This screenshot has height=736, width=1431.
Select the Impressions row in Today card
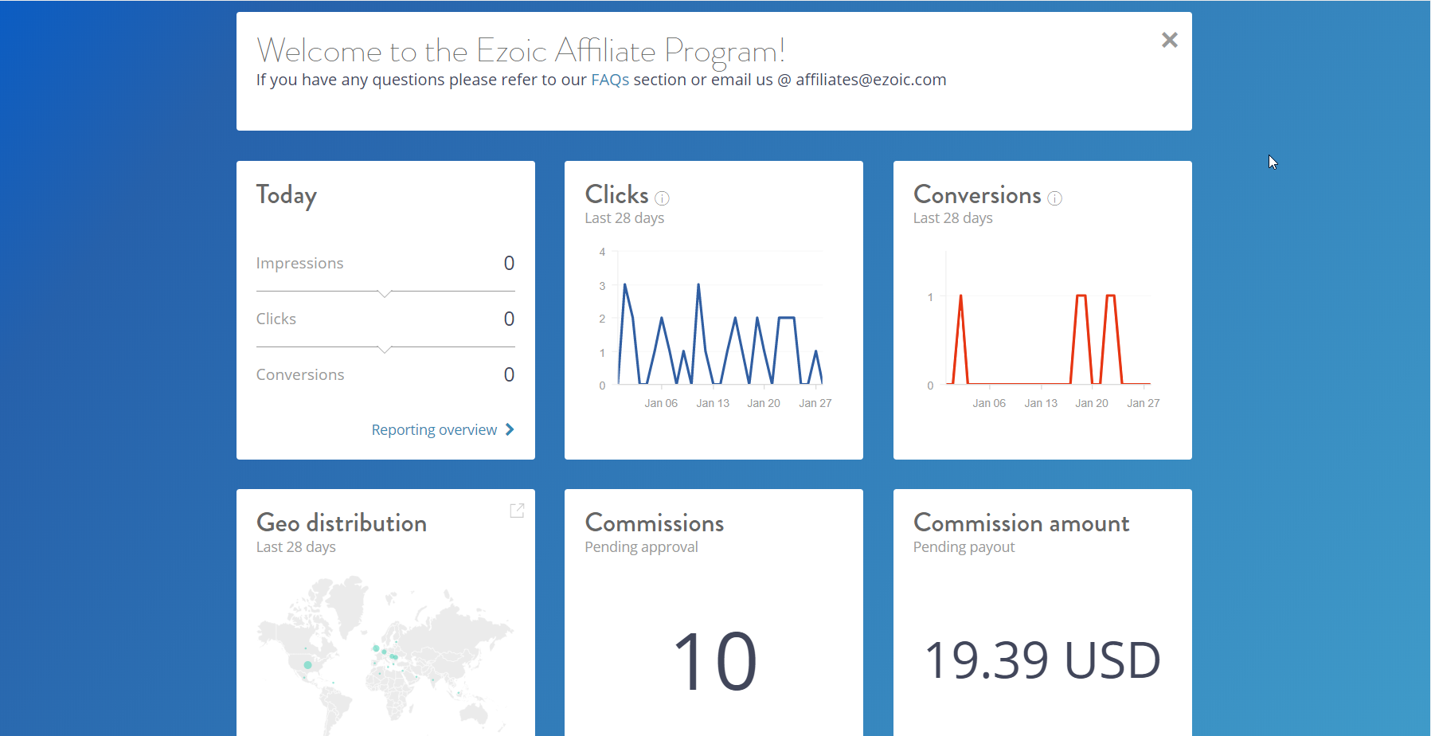click(x=385, y=264)
